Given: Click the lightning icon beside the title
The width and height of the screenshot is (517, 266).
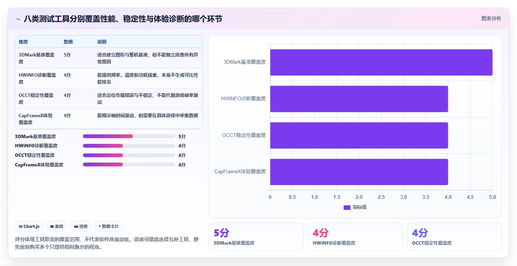Looking at the screenshot, I should click(18, 19).
